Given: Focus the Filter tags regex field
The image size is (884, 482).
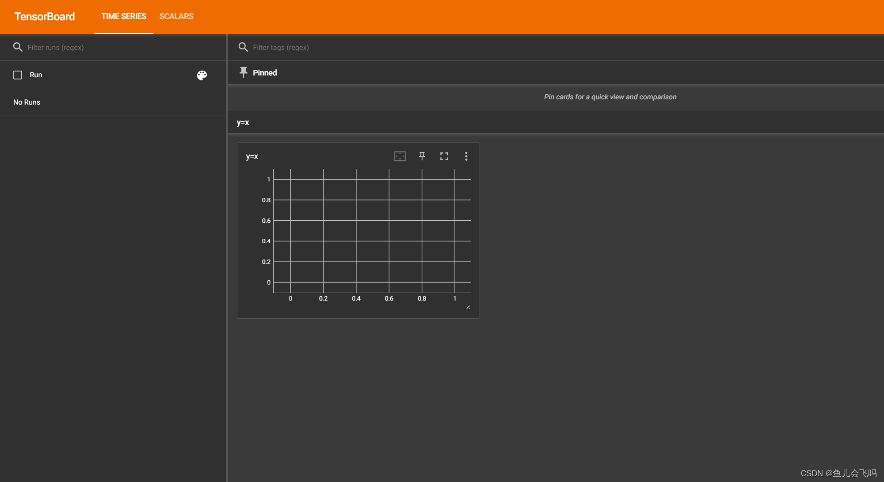Looking at the screenshot, I should (x=530, y=47).
